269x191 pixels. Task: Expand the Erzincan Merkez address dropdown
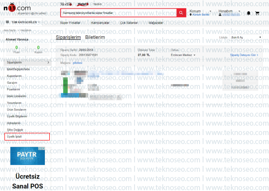click(x=195, y=55)
